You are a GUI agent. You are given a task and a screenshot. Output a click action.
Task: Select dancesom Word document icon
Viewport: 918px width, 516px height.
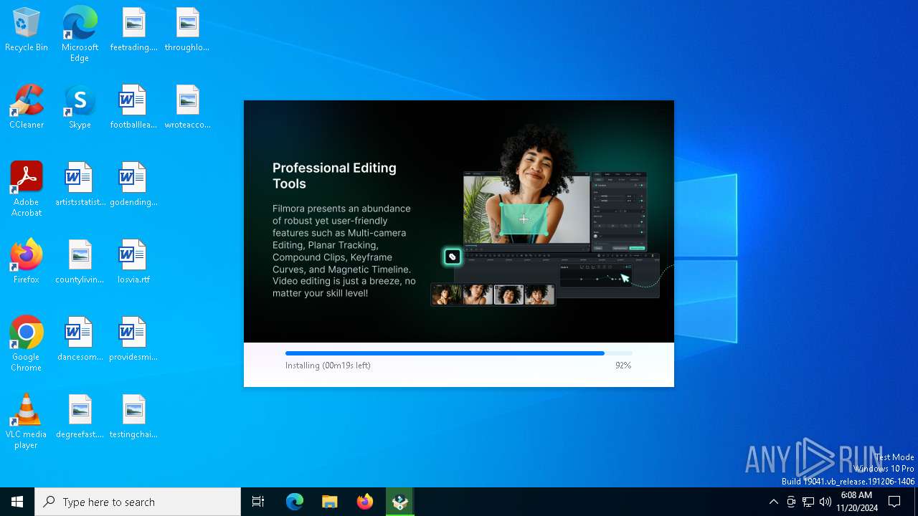(x=80, y=340)
